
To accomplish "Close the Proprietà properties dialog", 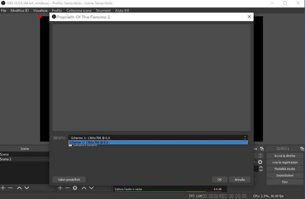I will pyautogui.click(x=249, y=16).
